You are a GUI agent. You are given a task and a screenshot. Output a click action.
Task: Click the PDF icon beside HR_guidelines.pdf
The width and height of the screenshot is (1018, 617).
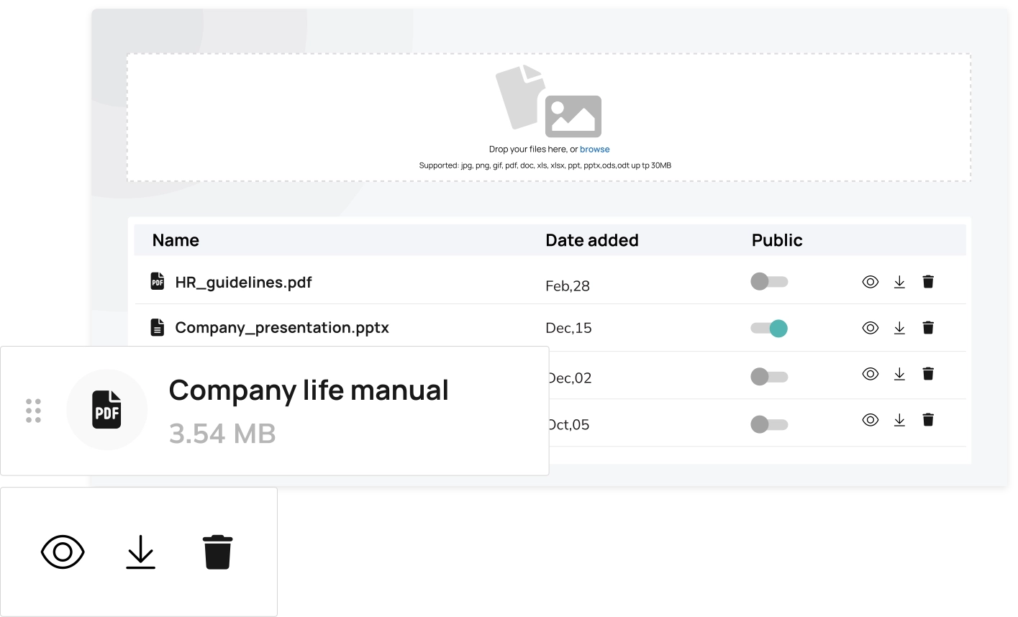(158, 281)
